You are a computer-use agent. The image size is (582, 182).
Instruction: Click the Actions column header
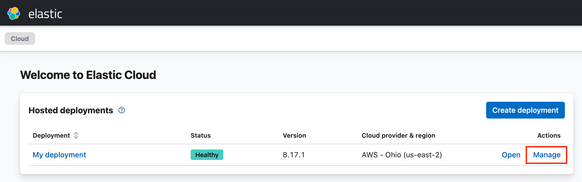point(549,135)
